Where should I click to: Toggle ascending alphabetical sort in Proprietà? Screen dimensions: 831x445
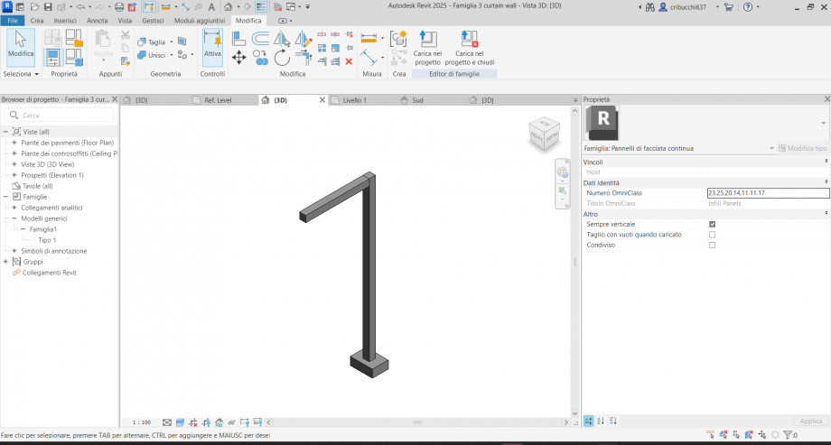tap(601, 422)
